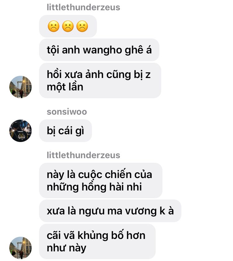The height and width of the screenshot is (261, 233).
Task: Open the sonsiwoo username label
Action: click(67, 112)
